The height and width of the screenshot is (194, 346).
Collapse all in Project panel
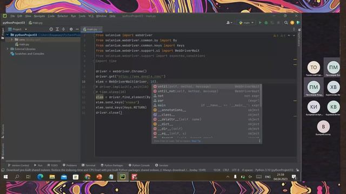[64, 29]
